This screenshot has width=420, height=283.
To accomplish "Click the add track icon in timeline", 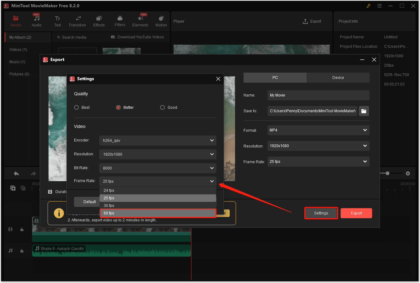I will click(x=13, y=188).
